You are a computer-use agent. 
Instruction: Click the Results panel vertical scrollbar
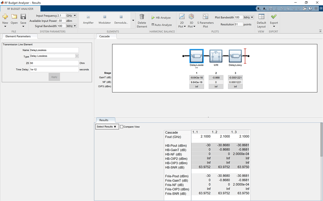(x=321, y=140)
